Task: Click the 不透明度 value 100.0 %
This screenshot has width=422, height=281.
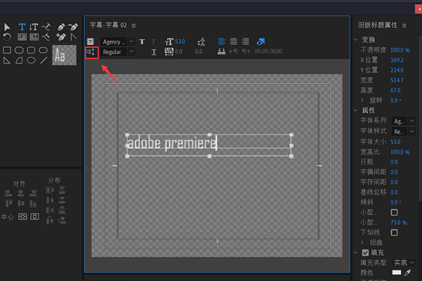Action: (400, 50)
